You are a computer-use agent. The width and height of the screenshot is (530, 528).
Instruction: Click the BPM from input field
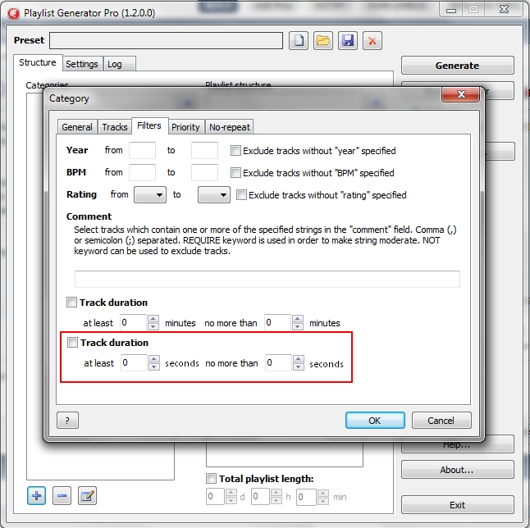click(142, 173)
